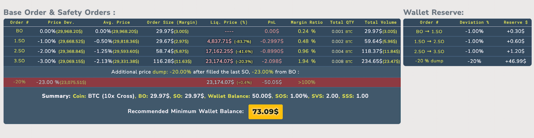The width and height of the screenshot is (534, 138).
Task: Select the Order Size (Margin) column header
Action: coord(172,22)
